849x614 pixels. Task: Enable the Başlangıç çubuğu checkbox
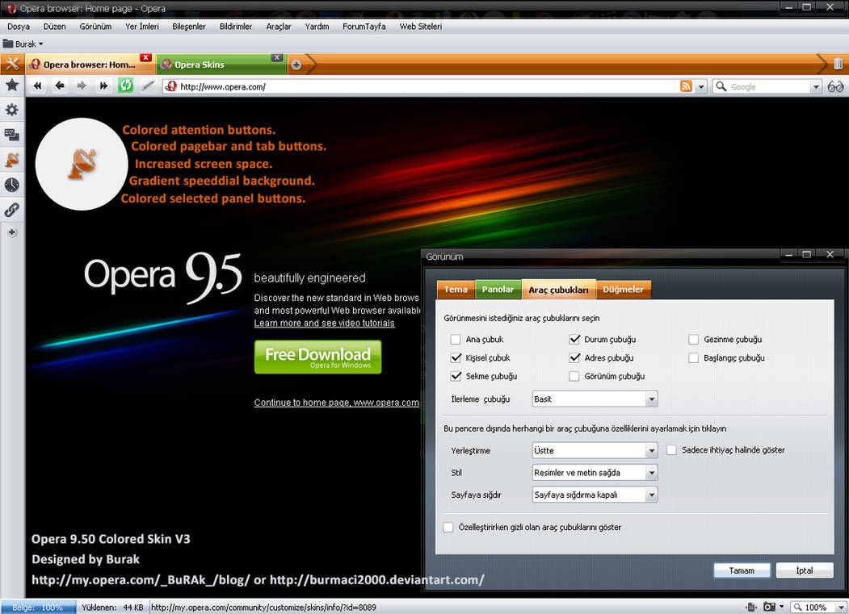pos(694,357)
